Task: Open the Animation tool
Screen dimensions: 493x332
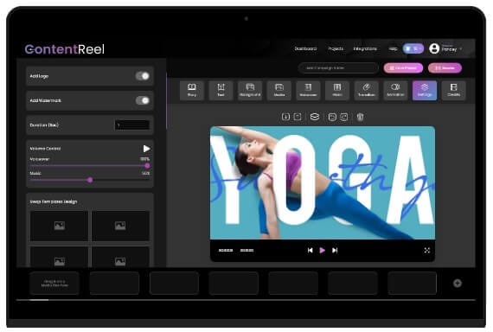Action: coord(395,90)
